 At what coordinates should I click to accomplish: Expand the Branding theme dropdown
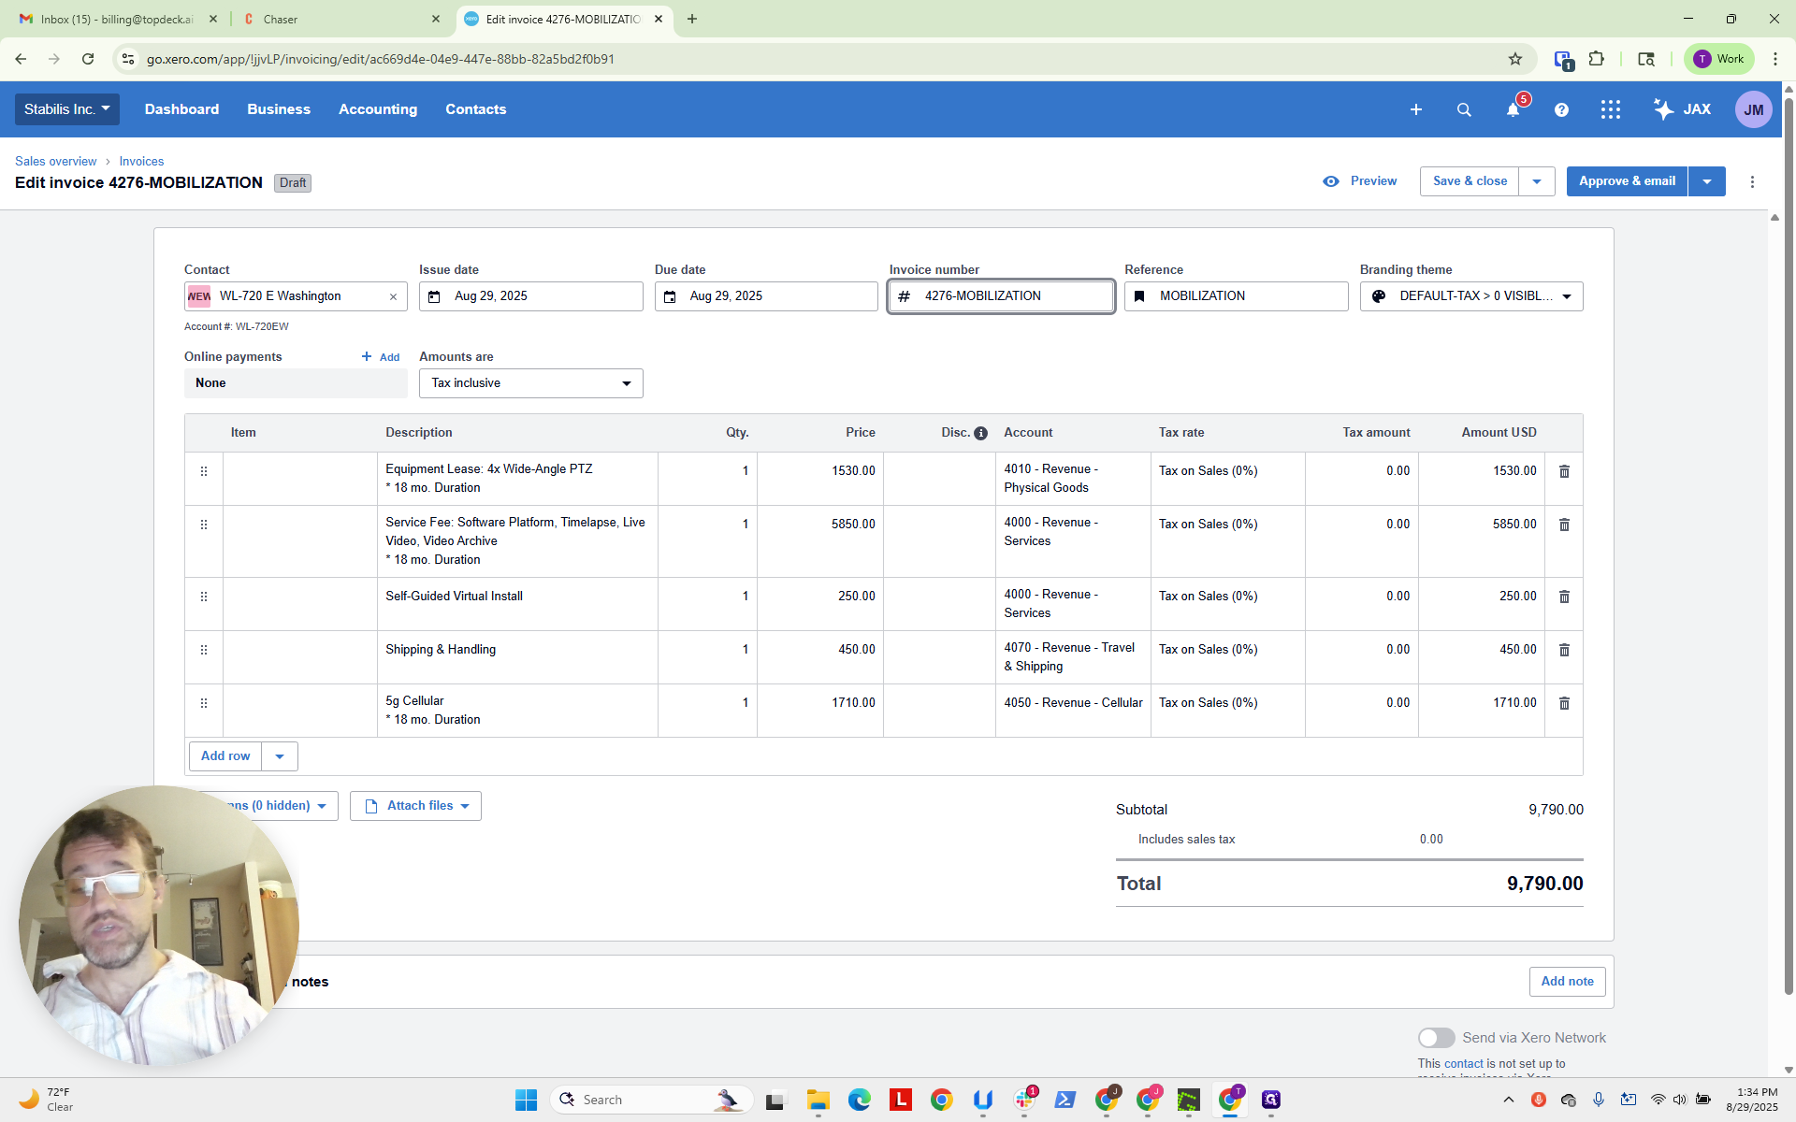point(1470,296)
